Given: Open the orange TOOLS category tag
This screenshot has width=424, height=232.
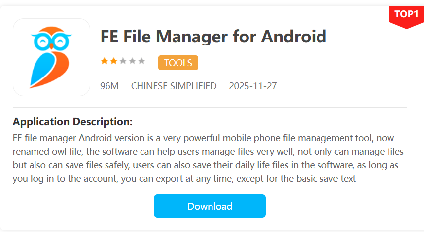Looking at the screenshot, I should point(178,63).
